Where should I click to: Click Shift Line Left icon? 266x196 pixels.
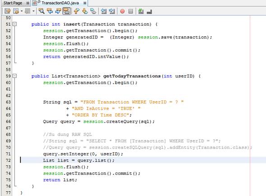(x=104, y=11)
